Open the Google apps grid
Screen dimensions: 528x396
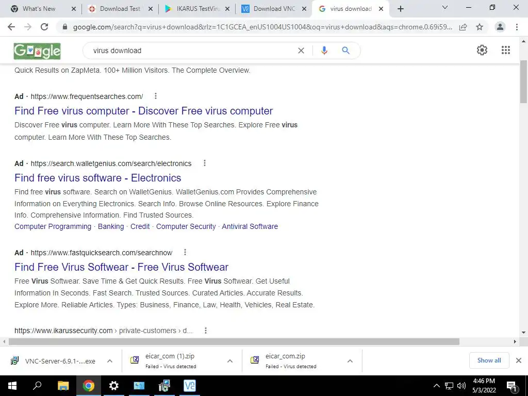[505, 50]
